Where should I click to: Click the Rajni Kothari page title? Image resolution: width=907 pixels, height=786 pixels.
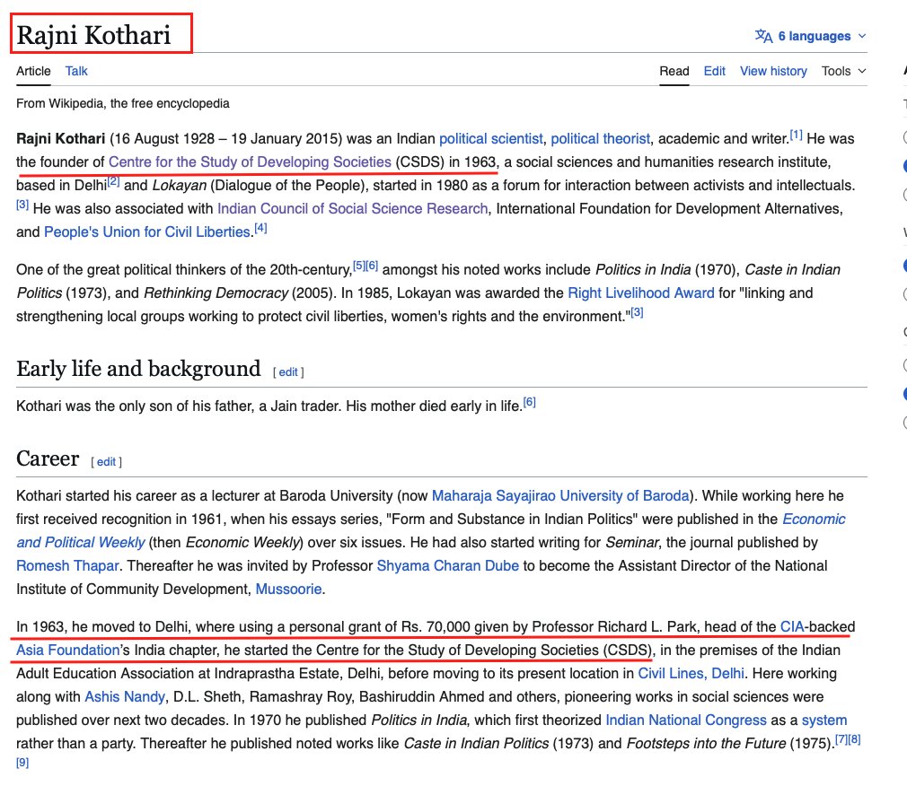click(x=93, y=35)
